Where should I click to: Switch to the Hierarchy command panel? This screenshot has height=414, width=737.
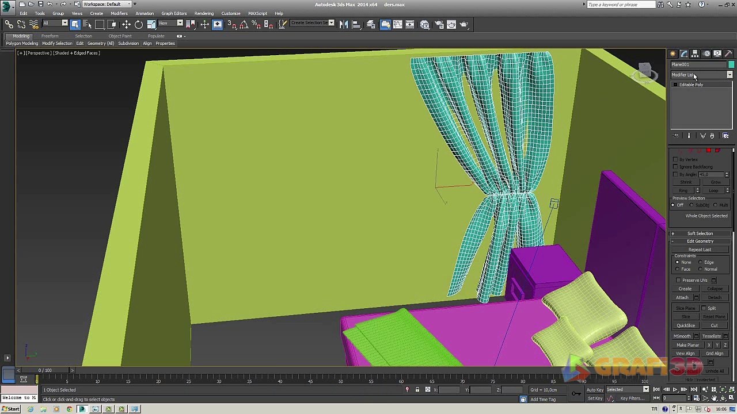click(x=695, y=53)
